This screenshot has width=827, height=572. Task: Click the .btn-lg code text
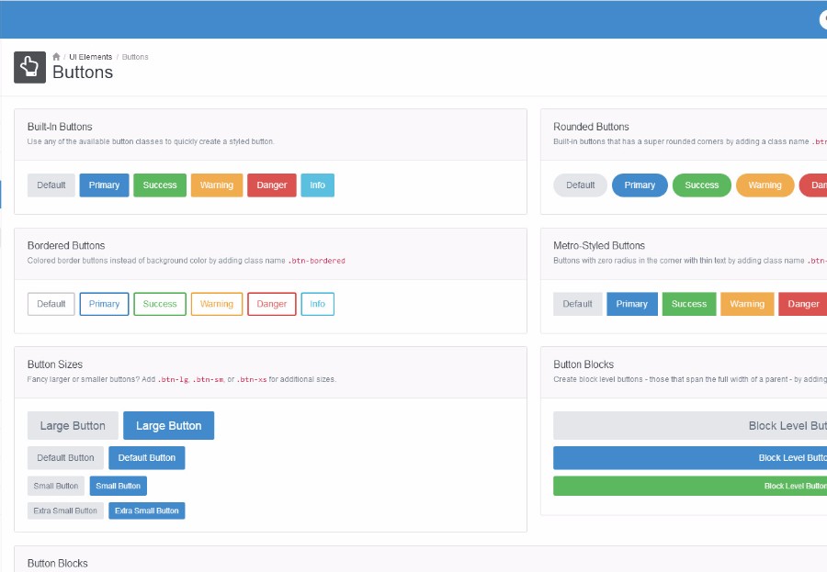click(173, 379)
